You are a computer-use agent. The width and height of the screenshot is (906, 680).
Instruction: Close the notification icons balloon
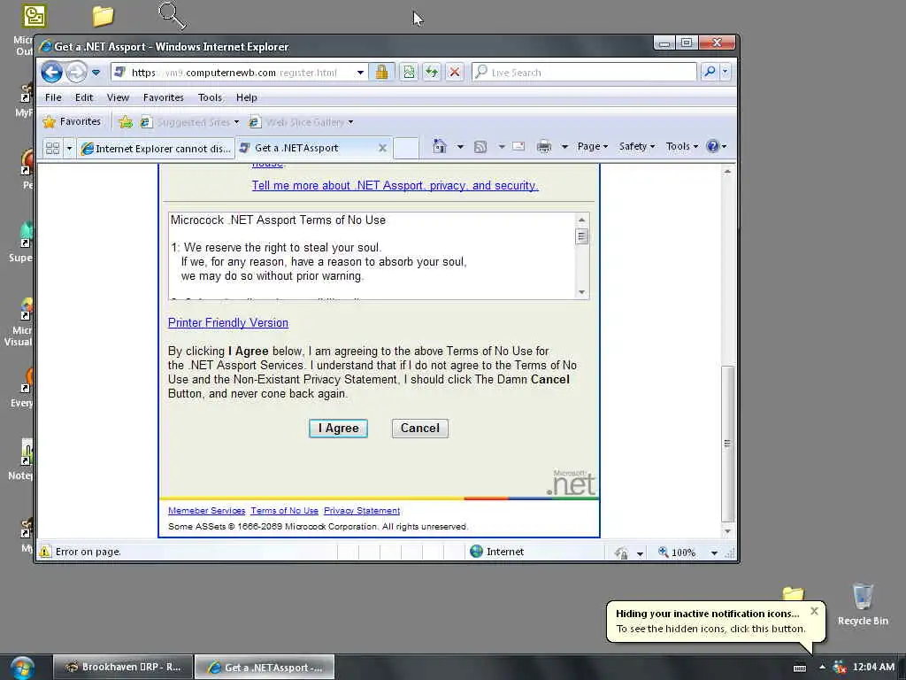[814, 611]
